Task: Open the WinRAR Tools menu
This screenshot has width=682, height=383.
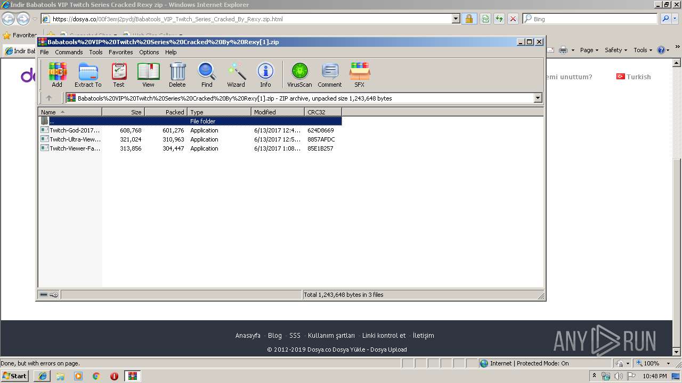Action: pos(96,52)
